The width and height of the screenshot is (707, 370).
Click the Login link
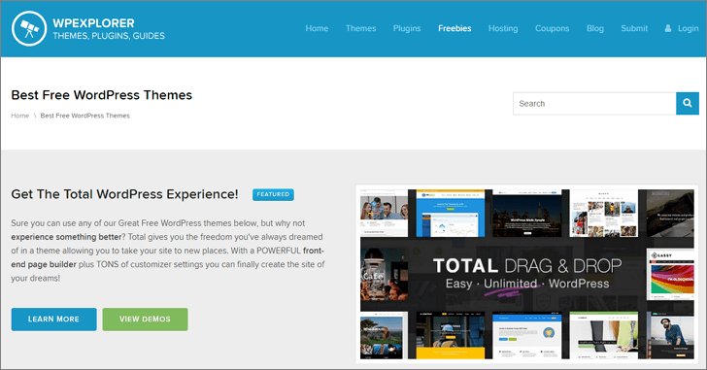click(x=688, y=28)
